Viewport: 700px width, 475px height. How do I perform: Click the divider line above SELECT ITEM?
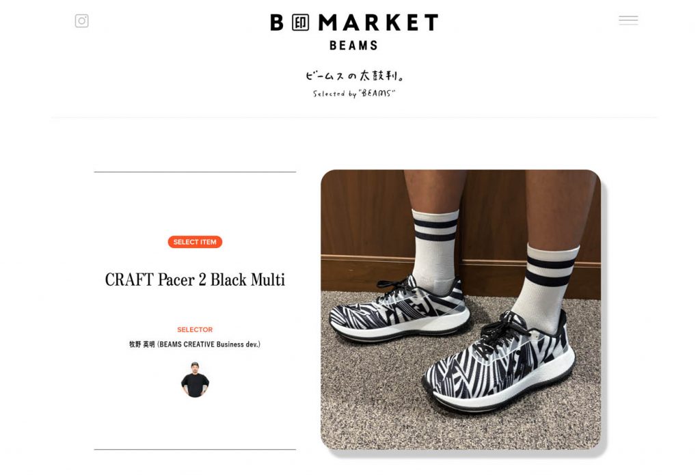(195, 172)
